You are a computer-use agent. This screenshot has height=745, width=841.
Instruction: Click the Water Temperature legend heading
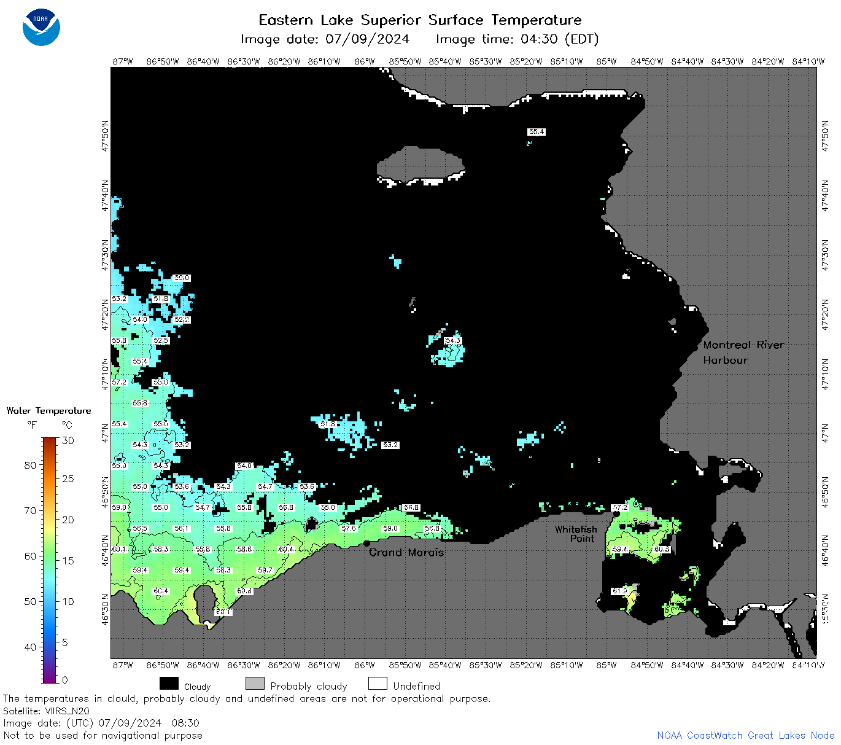tap(49, 411)
